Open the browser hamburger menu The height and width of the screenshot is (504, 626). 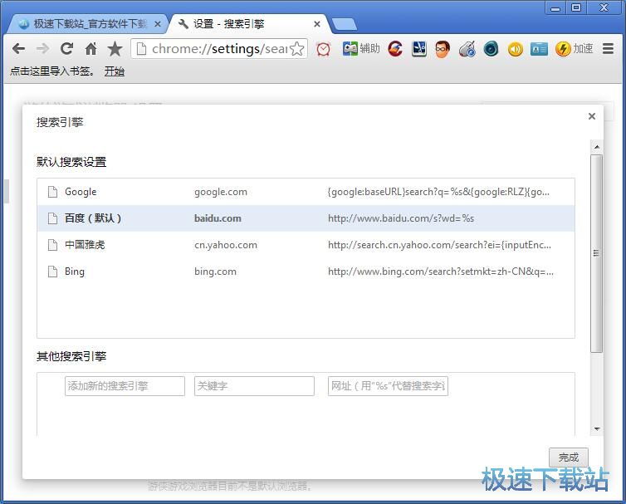point(608,49)
